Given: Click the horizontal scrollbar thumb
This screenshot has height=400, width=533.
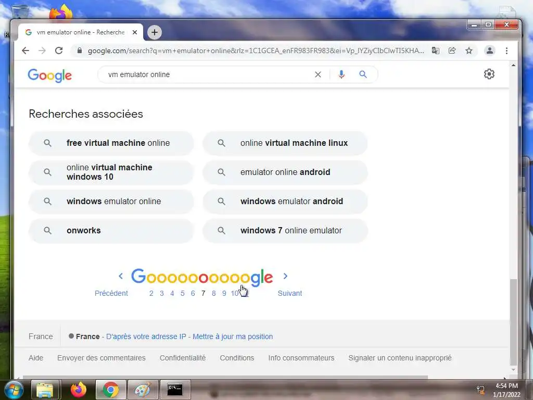Looking at the screenshot, I should coord(225,377).
